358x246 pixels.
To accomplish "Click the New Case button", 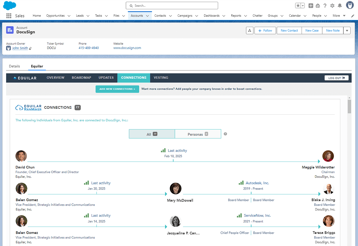I will (312, 30).
